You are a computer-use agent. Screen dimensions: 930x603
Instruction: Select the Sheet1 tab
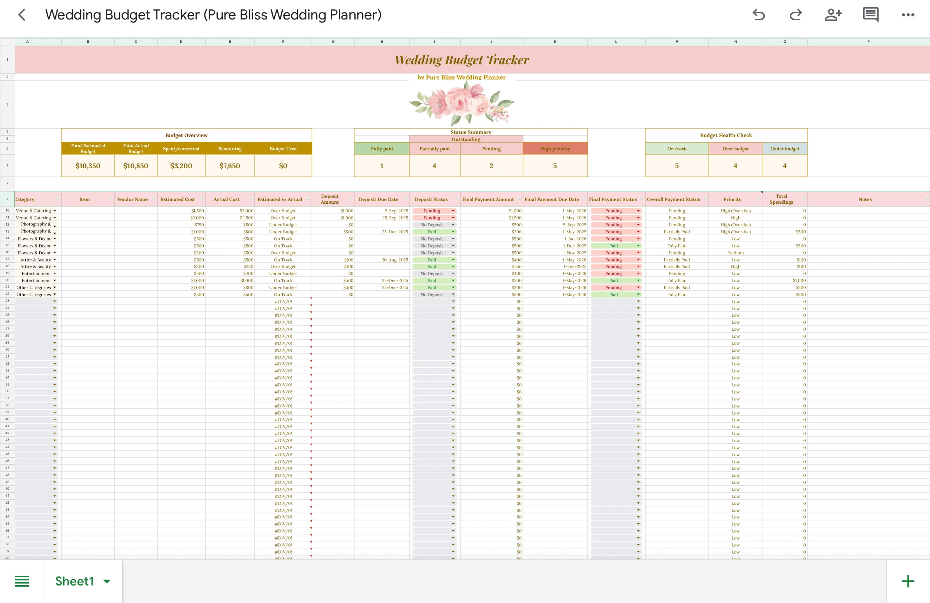(x=74, y=581)
